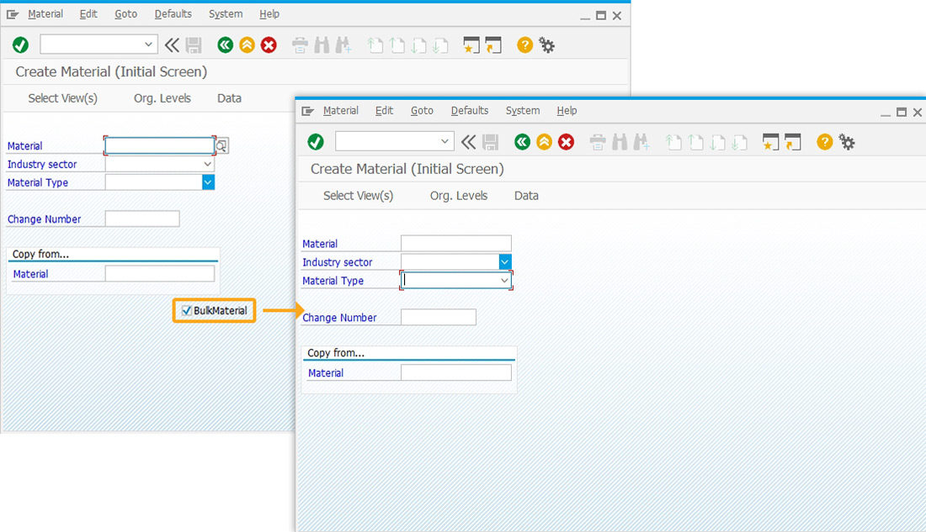
Task: Open System menu in front window
Action: (x=523, y=111)
